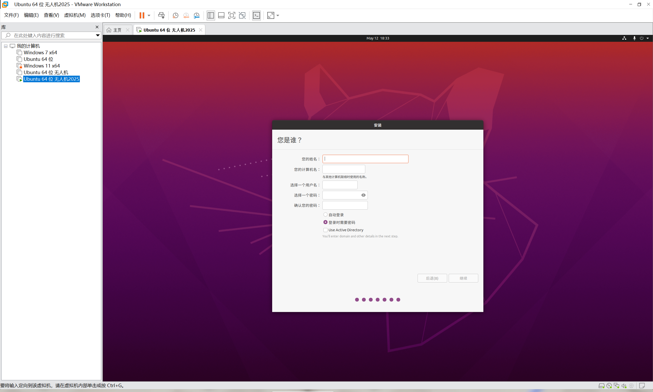Click the hard disk status icon
The width and height of the screenshot is (653, 392).
pyautogui.click(x=601, y=386)
